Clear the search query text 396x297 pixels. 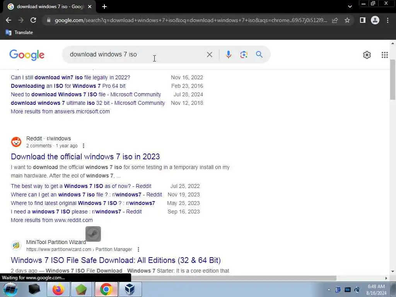point(209,54)
